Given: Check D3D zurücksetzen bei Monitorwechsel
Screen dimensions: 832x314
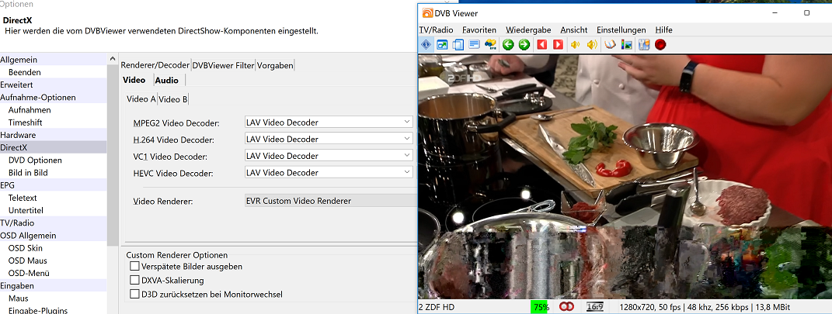Looking at the screenshot, I should coord(134,294).
